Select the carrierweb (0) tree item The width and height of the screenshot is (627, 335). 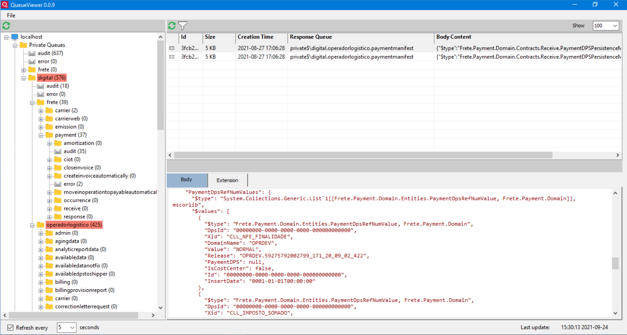(x=71, y=119)
